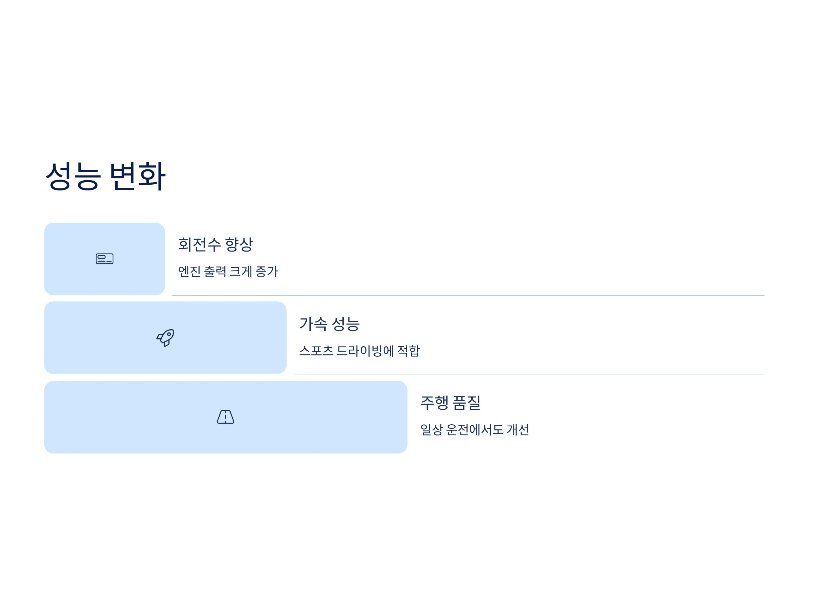Click the word 개선 in last description
Image resolution: width=815 pixels, height=611 pixels.
coord(518,429)
